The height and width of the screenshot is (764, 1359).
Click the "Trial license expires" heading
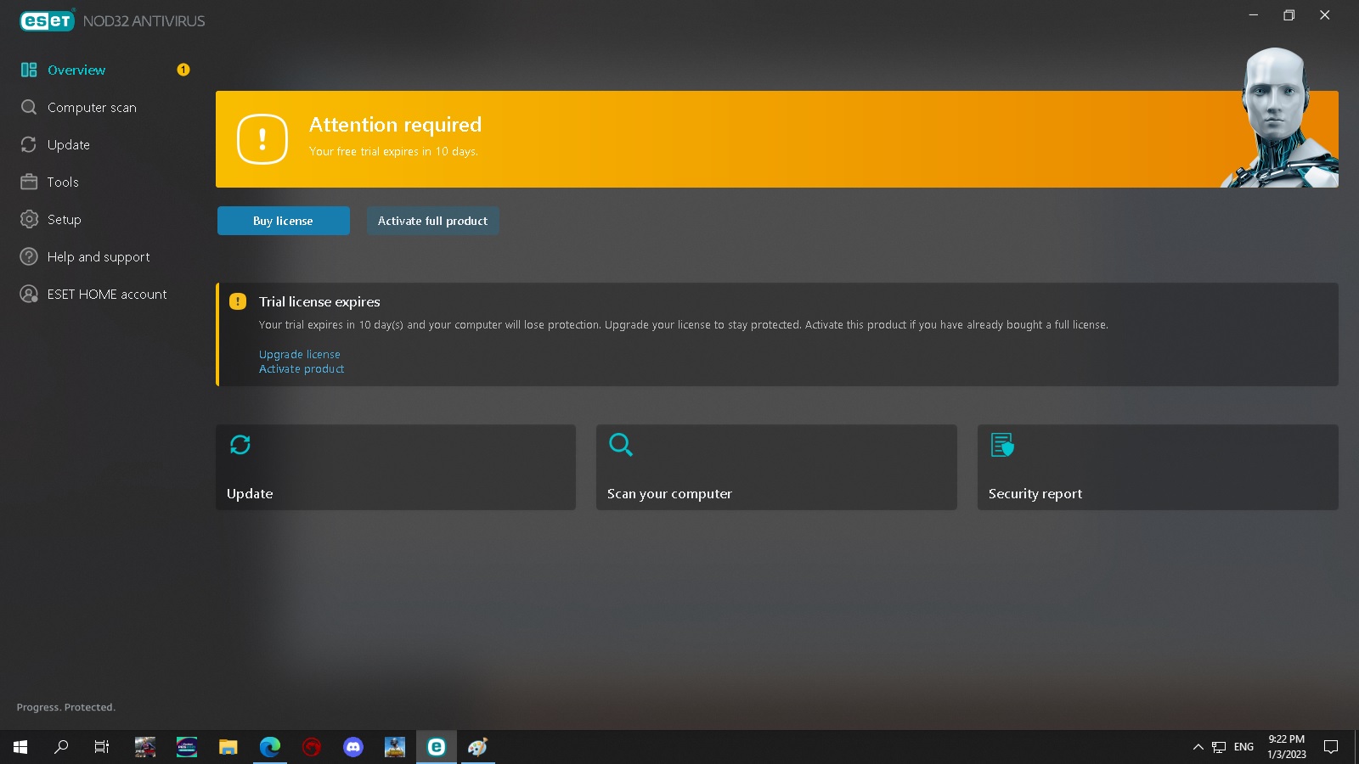319,302
